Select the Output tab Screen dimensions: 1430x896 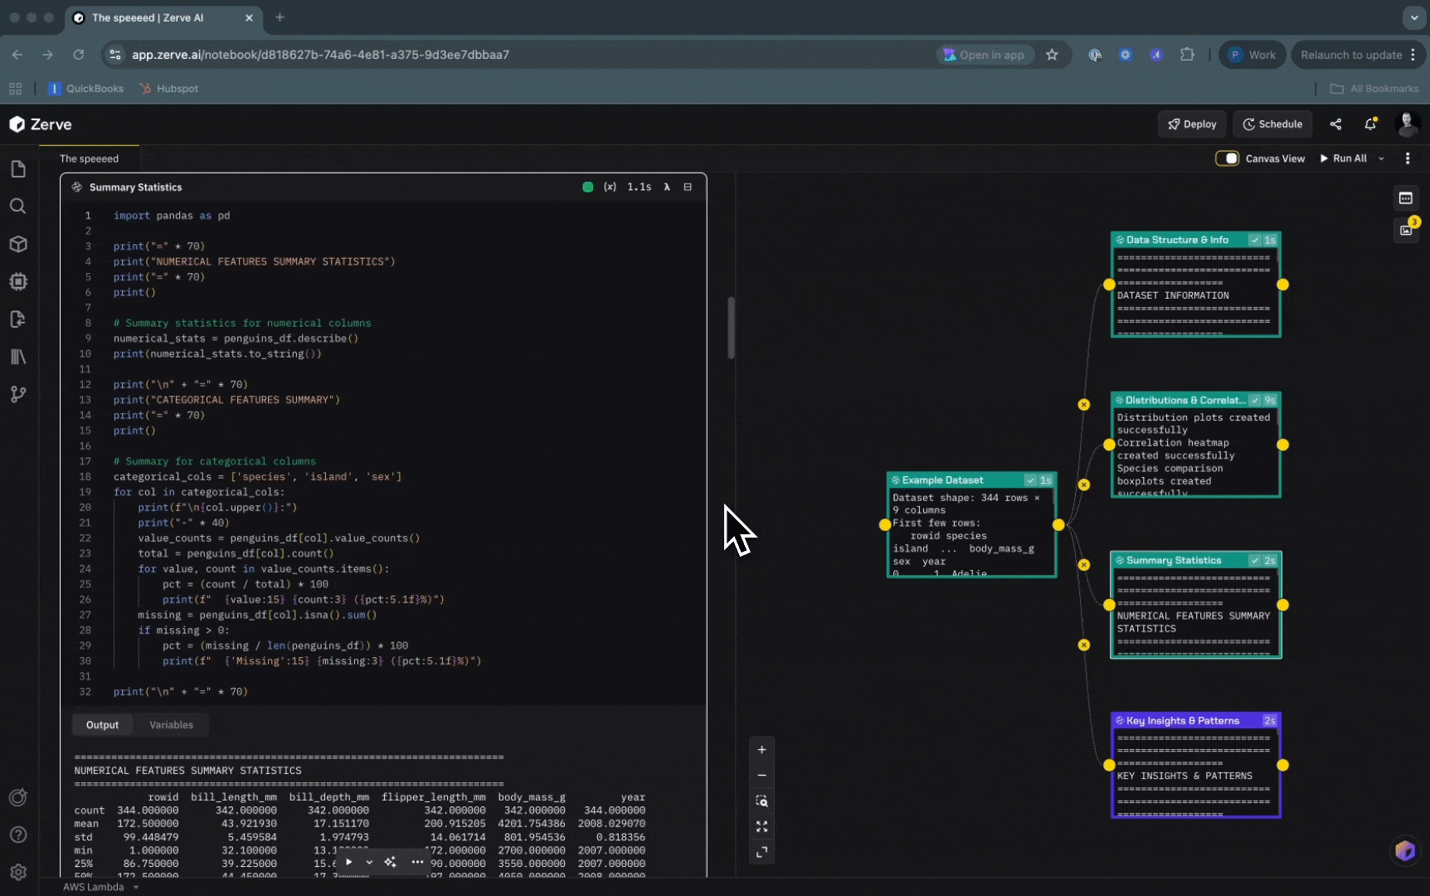pos(102,725)
